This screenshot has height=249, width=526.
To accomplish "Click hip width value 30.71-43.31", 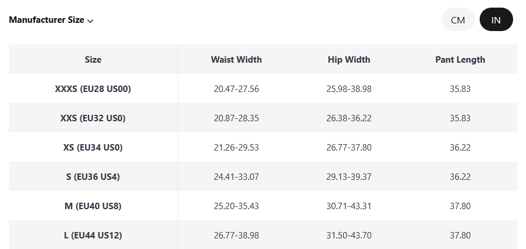I will point(349,206).
